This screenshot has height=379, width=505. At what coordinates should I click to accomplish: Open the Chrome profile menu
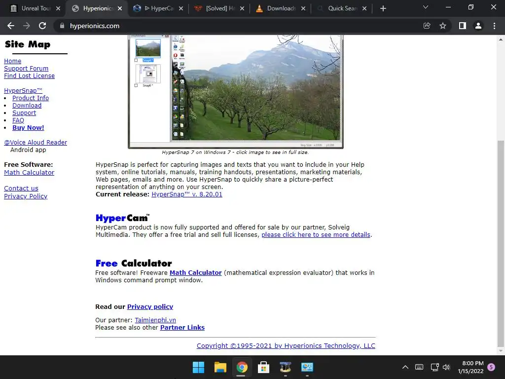[x=478, y=26]
